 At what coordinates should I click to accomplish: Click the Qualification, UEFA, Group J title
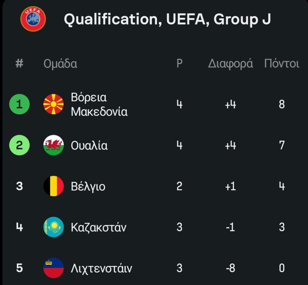coord(167,20)
